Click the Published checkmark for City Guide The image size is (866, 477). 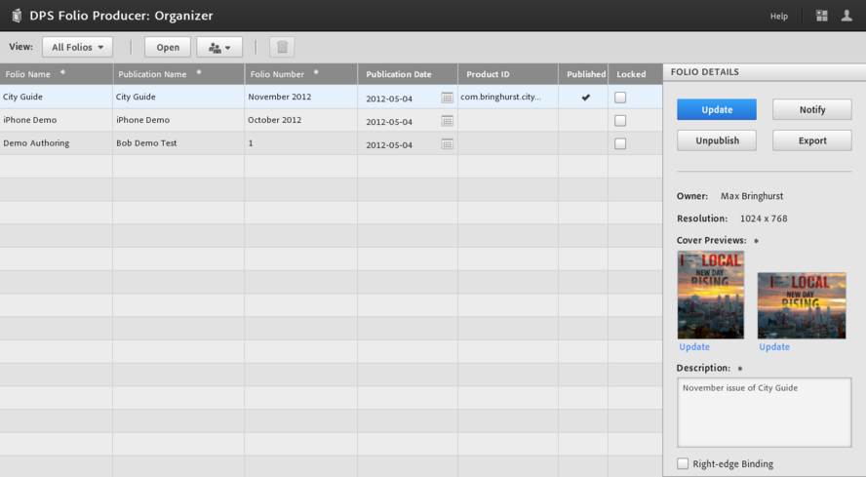click(585, 98)
